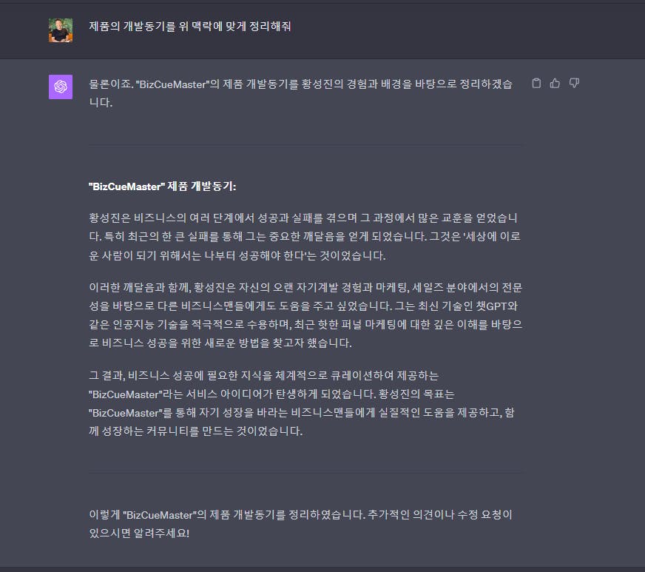This screenshot has height=572, width=645.
Task: Click the divider line above the closing sentence
Action: point(305,473)
